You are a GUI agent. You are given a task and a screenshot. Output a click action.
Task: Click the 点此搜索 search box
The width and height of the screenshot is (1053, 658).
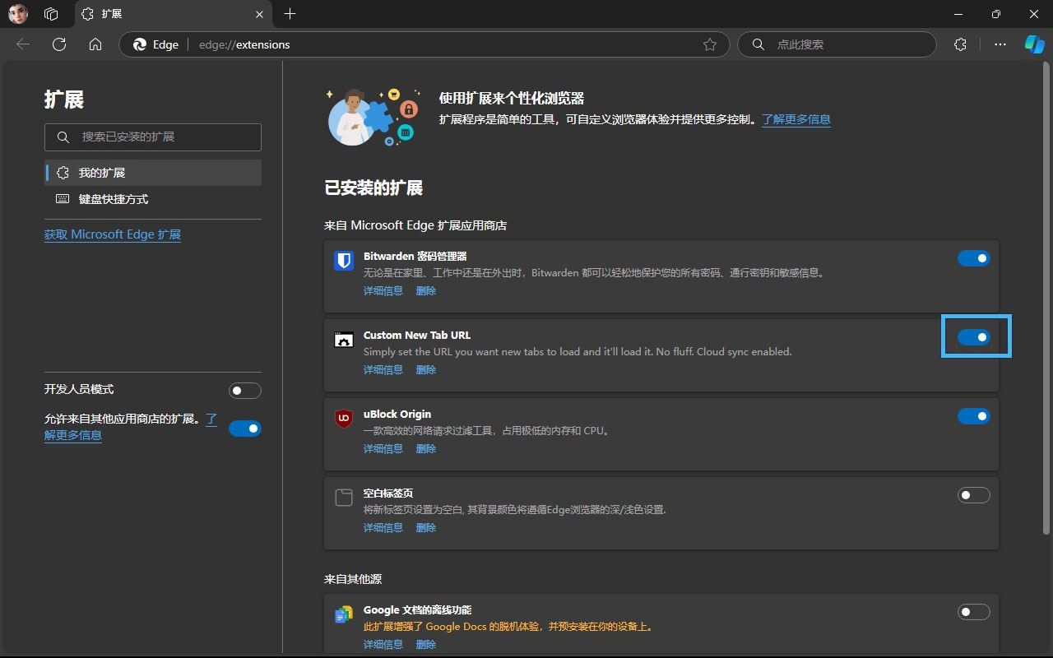coord(837,44)
